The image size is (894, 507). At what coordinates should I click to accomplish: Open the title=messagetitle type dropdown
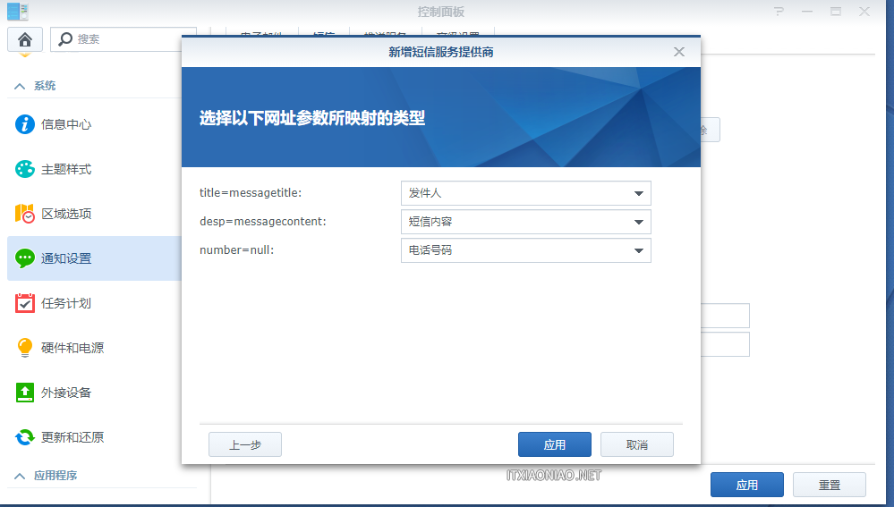coord(525,193)
